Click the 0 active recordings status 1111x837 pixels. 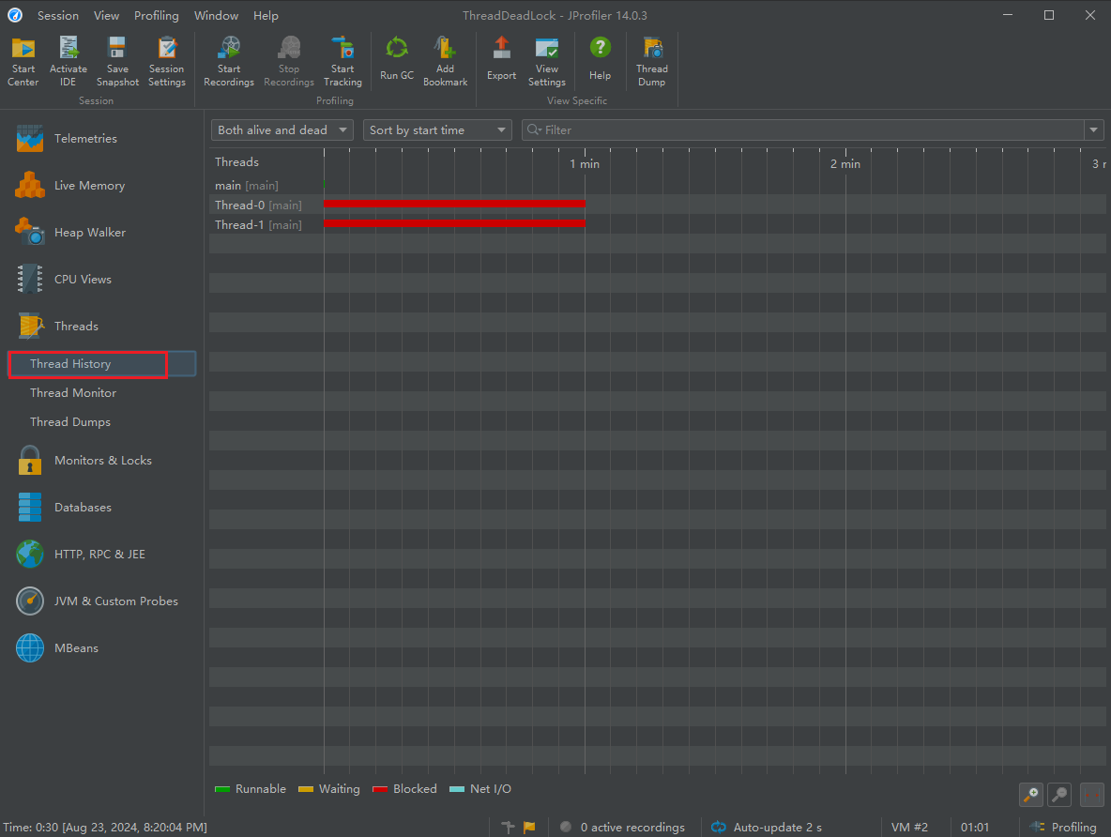pos(622,827)
